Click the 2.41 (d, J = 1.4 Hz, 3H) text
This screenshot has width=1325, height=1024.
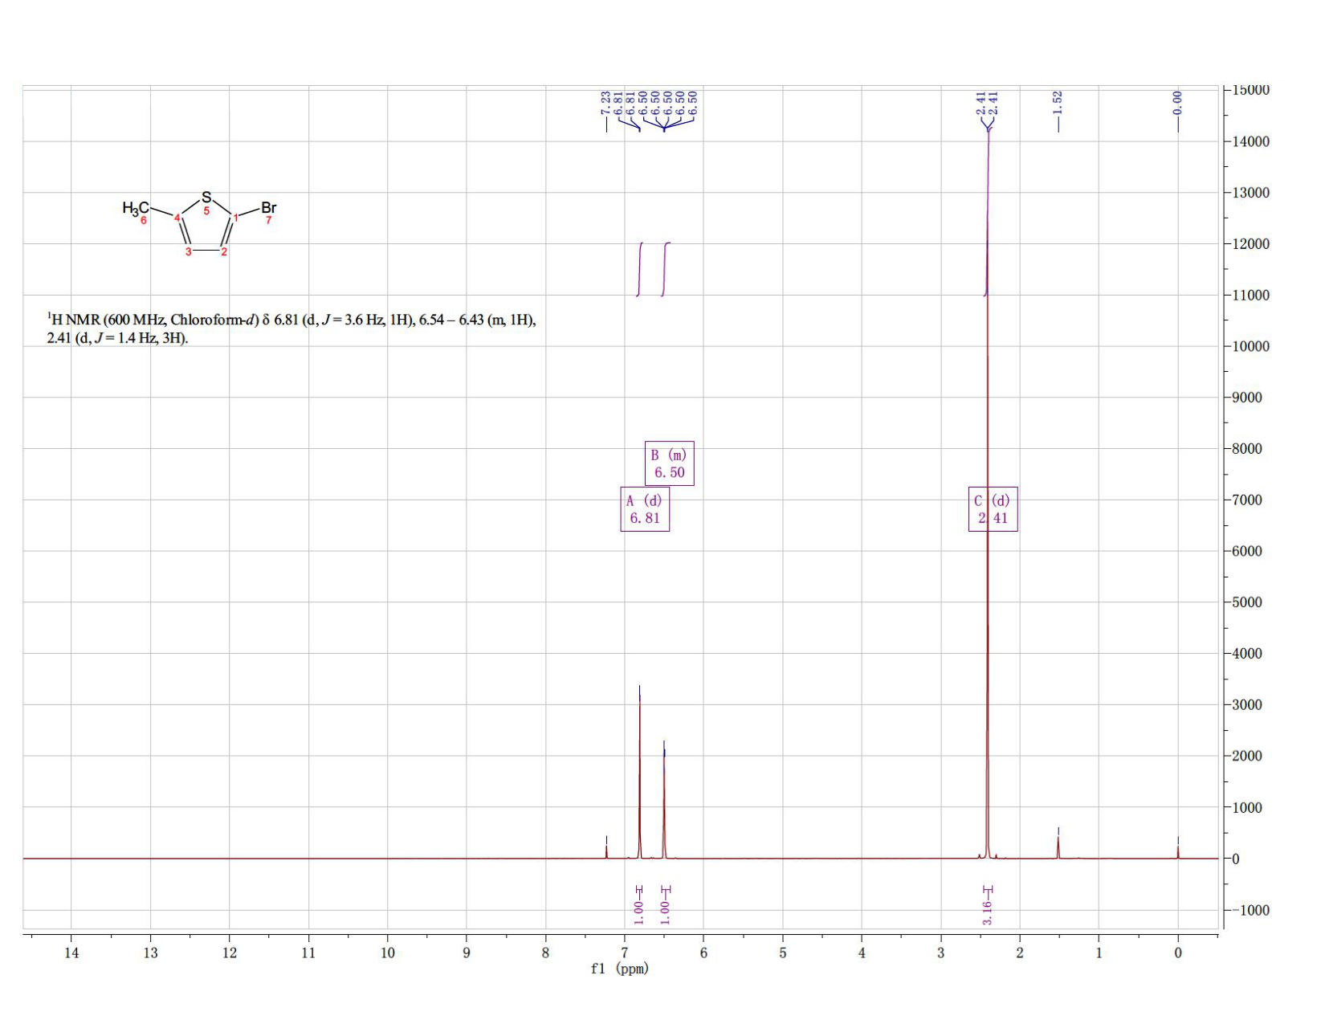[x=117, y=338]
